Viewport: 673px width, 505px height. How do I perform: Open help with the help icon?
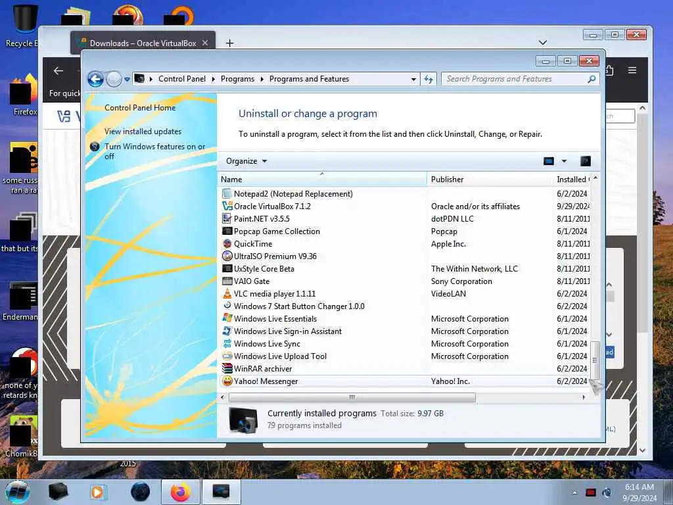(586, 161)
